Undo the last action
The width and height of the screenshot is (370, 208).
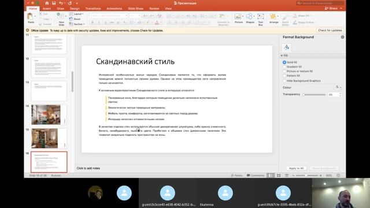coord(61,3)
